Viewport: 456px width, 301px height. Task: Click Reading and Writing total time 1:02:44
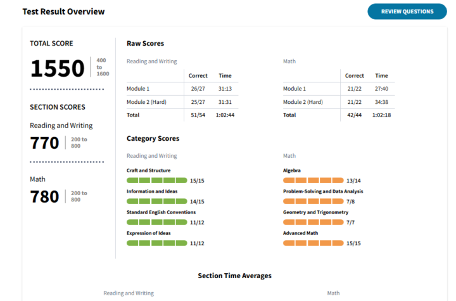tap(225, 115)
